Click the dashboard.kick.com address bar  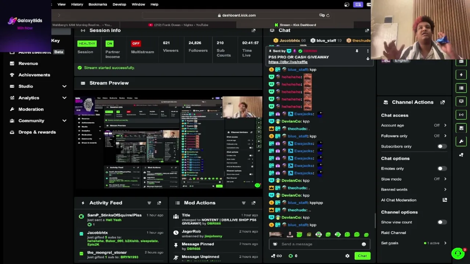coord(236,15)
